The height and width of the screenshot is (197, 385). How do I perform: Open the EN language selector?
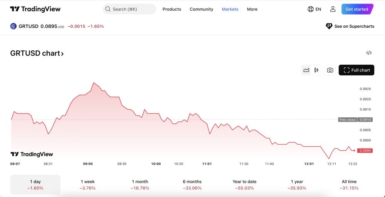click(x=318, y=9)
